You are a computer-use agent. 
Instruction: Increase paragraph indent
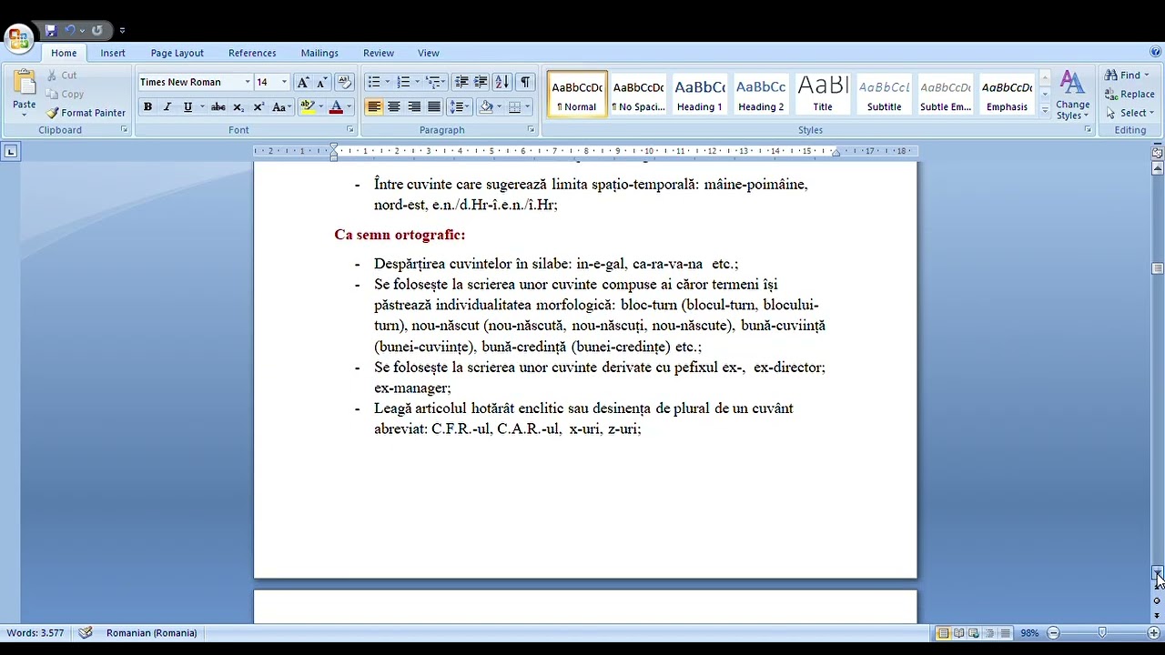click(481, 82)
